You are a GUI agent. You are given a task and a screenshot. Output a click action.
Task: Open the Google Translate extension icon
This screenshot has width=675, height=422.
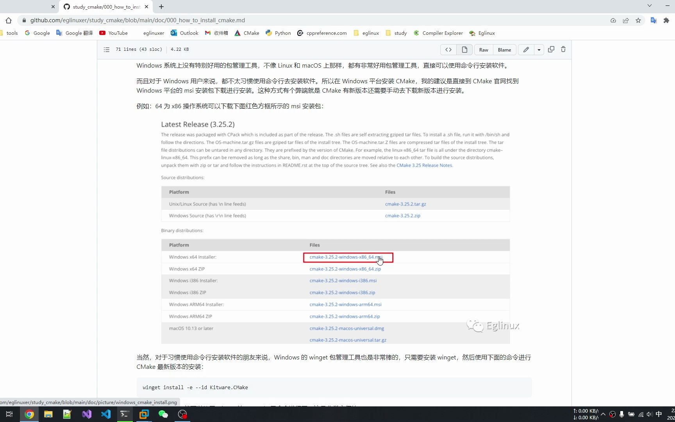pos(654,20)
